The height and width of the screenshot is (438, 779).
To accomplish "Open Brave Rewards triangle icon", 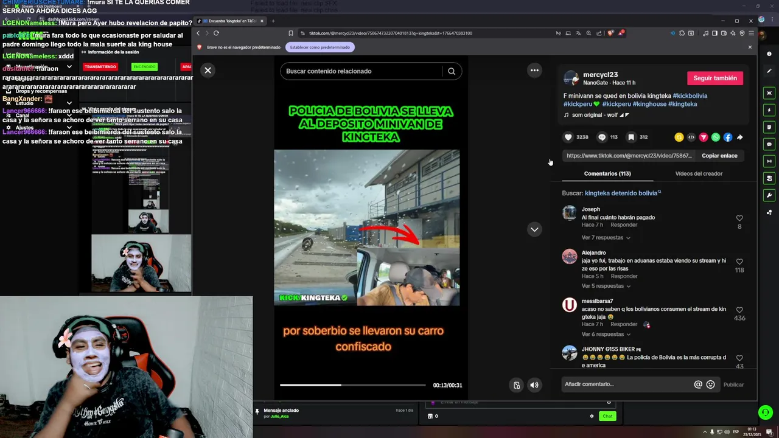I will click(x=621, y=33).
